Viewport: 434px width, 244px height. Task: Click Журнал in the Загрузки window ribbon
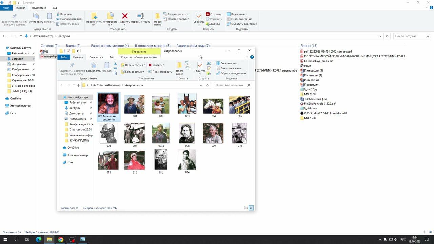tap(213, 24)
